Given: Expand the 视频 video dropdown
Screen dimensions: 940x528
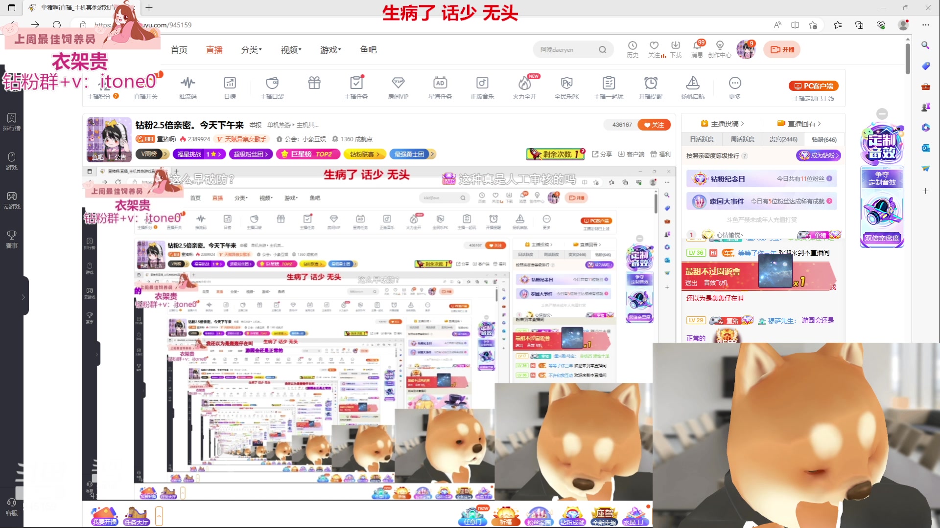Looking at the screenshot, I should pyautogui.click(x=289, y=49).
